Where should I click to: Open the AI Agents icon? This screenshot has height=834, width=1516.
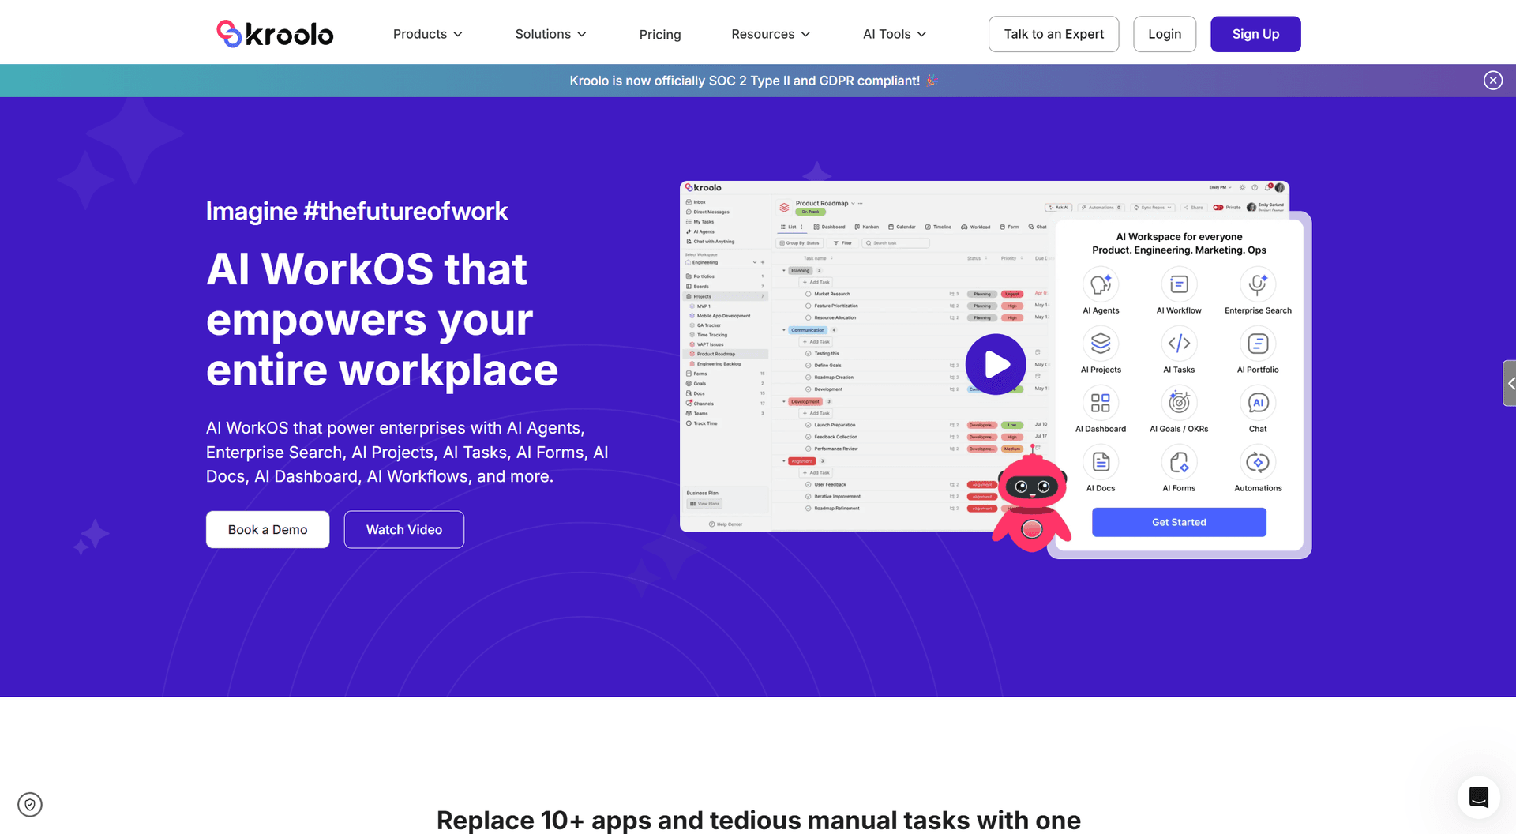[x=1101, y=284]
